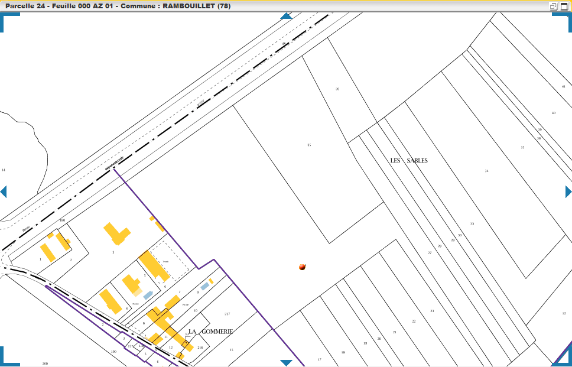This screenshot has height=367, width=572.
Task: Click the light blue pool on parcel 9
Action: pyautogui.click(x=204, y=286)
